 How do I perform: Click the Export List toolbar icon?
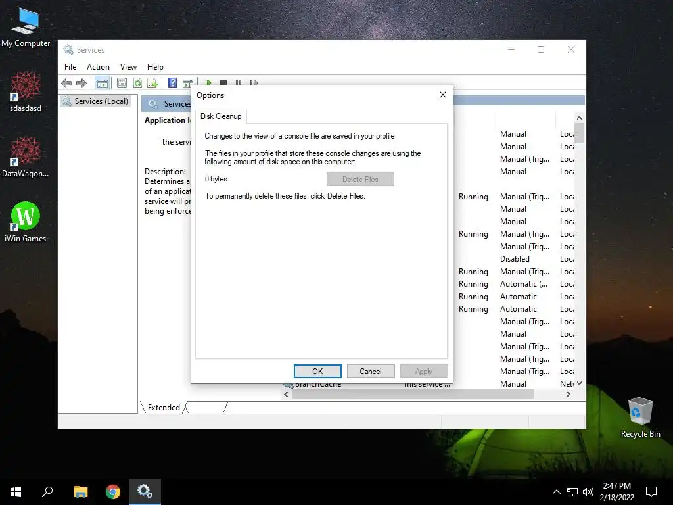click(x=152, y=83)
